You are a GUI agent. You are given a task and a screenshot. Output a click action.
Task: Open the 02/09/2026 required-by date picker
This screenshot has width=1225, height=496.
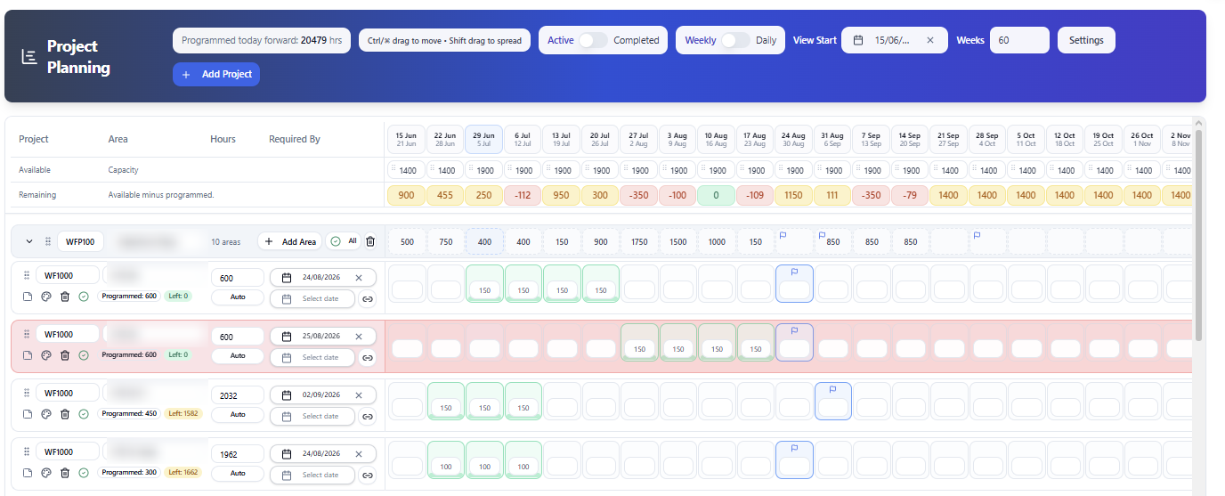pos(323,395)
